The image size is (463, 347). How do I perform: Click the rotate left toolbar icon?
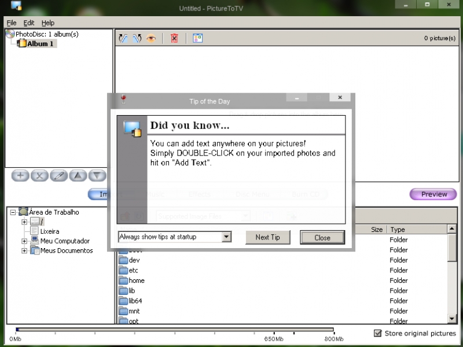[x=123, y=38]
